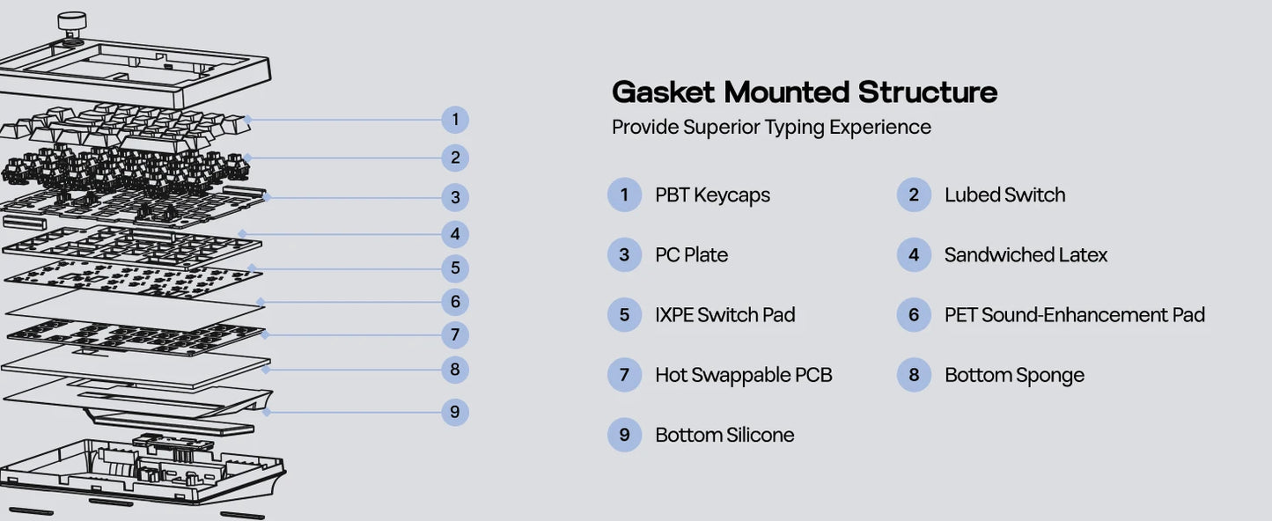Select diagram callout number 5 badge
This screenshot has width=1272, height=521.
pos(454,268)
